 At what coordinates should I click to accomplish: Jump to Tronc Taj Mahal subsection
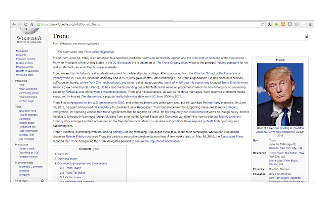pos(75,173)
